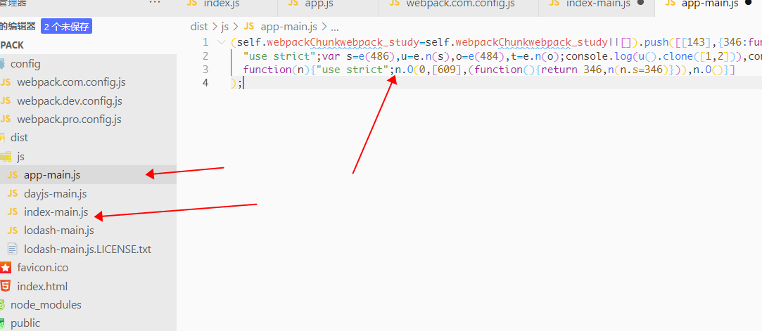The height and width of the screenshot is (331, 762).
Task: Click line number 4 in the gutter
Action: coord(205,83)
